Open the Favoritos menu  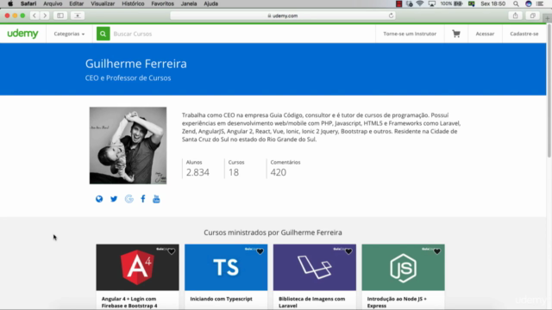163,3
